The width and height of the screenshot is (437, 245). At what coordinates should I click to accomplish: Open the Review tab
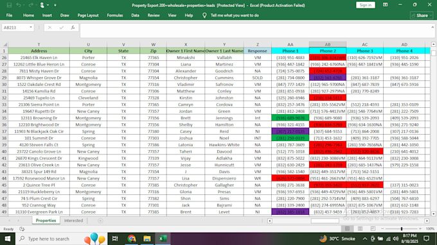[x=154, y=15]
